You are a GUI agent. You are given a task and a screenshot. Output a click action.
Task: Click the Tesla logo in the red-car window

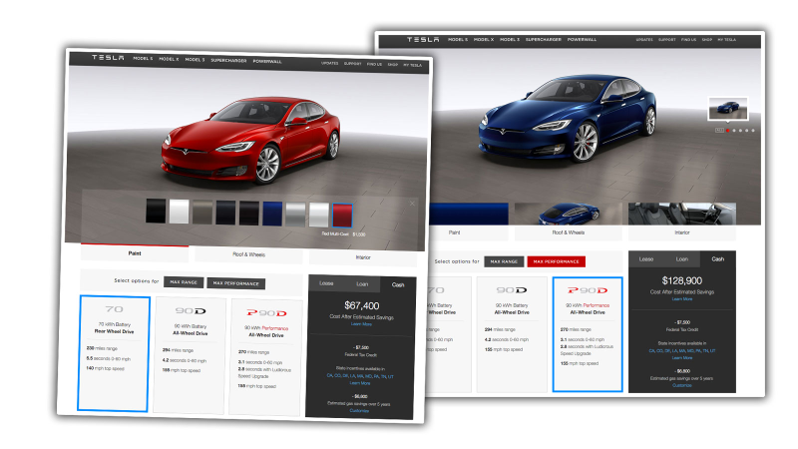pyautogui.click(x=108, y=58)
